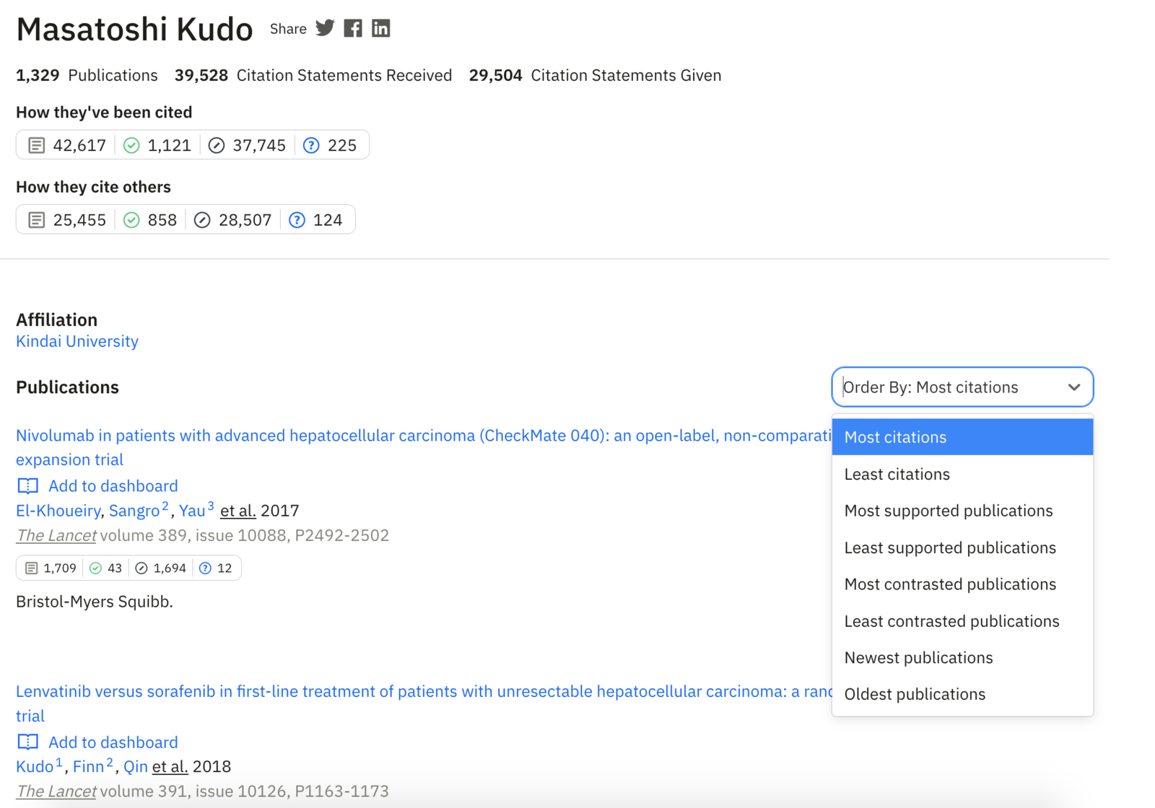Screen dimensions: 1155x808
Task: Share profile on Twitter icon
Action: (325, 28)
